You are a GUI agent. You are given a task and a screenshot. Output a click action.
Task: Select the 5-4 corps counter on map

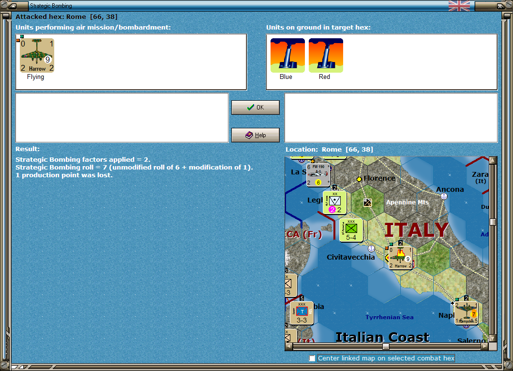[351, 230]
